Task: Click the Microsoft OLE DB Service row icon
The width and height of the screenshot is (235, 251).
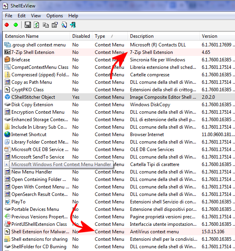Action: [7, 149]
